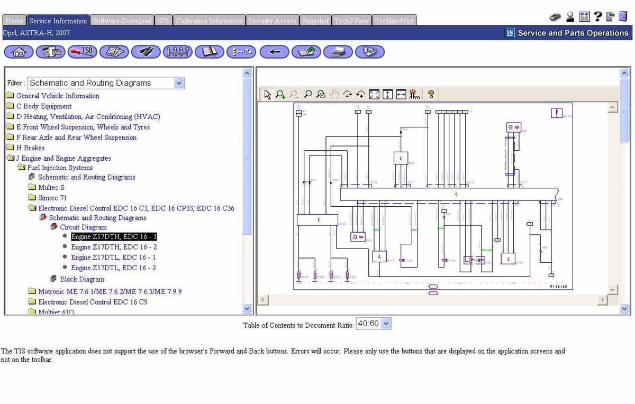The image size is (635, 404).
Task: Select Engine Z17DTH, EDC 16 - 2
Action: pyautogui.click(x=113, y=246)
